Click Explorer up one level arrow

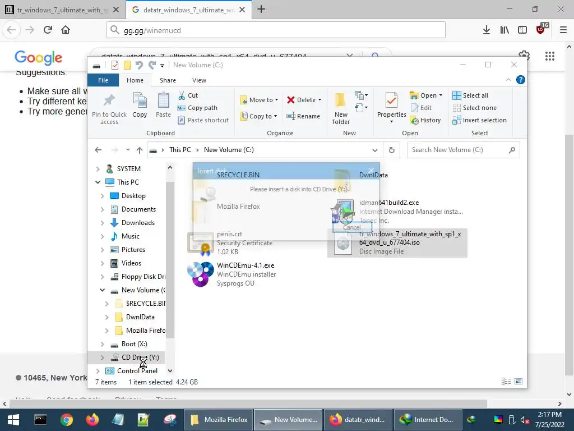[140, 150]
